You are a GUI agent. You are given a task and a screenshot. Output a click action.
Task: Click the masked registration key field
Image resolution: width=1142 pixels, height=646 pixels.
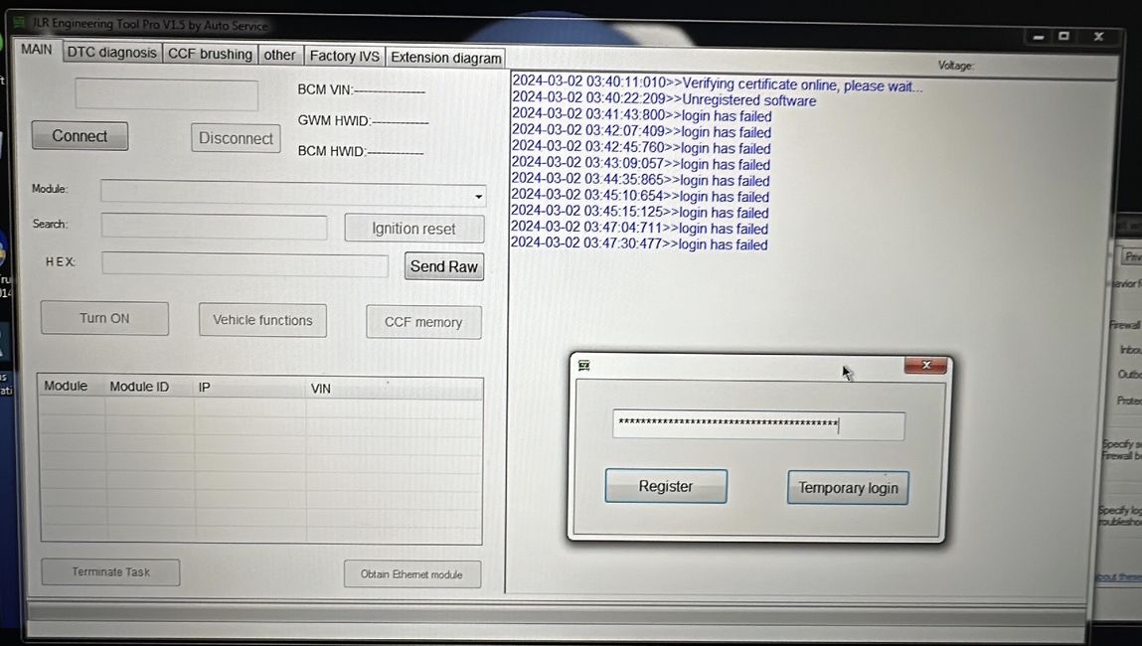coord(759,425)
